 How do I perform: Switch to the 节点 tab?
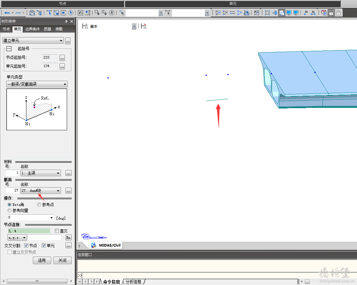(6, 29)
